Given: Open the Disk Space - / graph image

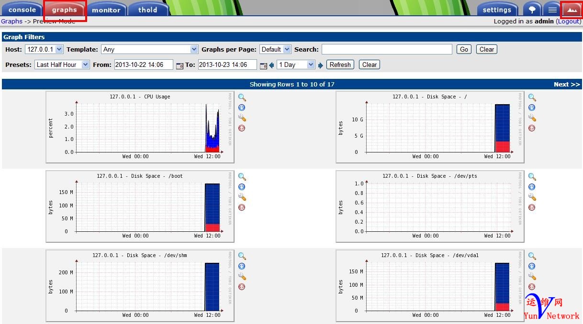Looking at the screenshot, I should 430,127.
